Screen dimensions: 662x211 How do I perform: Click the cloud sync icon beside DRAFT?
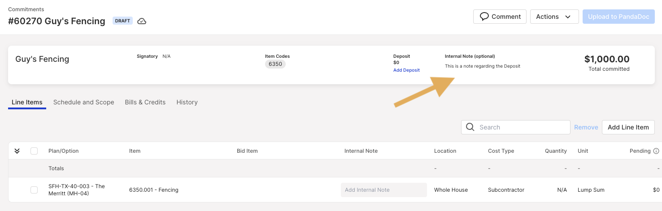point(142,21)
